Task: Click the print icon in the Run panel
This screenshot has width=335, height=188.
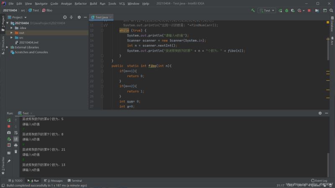Action: point(16,145)
